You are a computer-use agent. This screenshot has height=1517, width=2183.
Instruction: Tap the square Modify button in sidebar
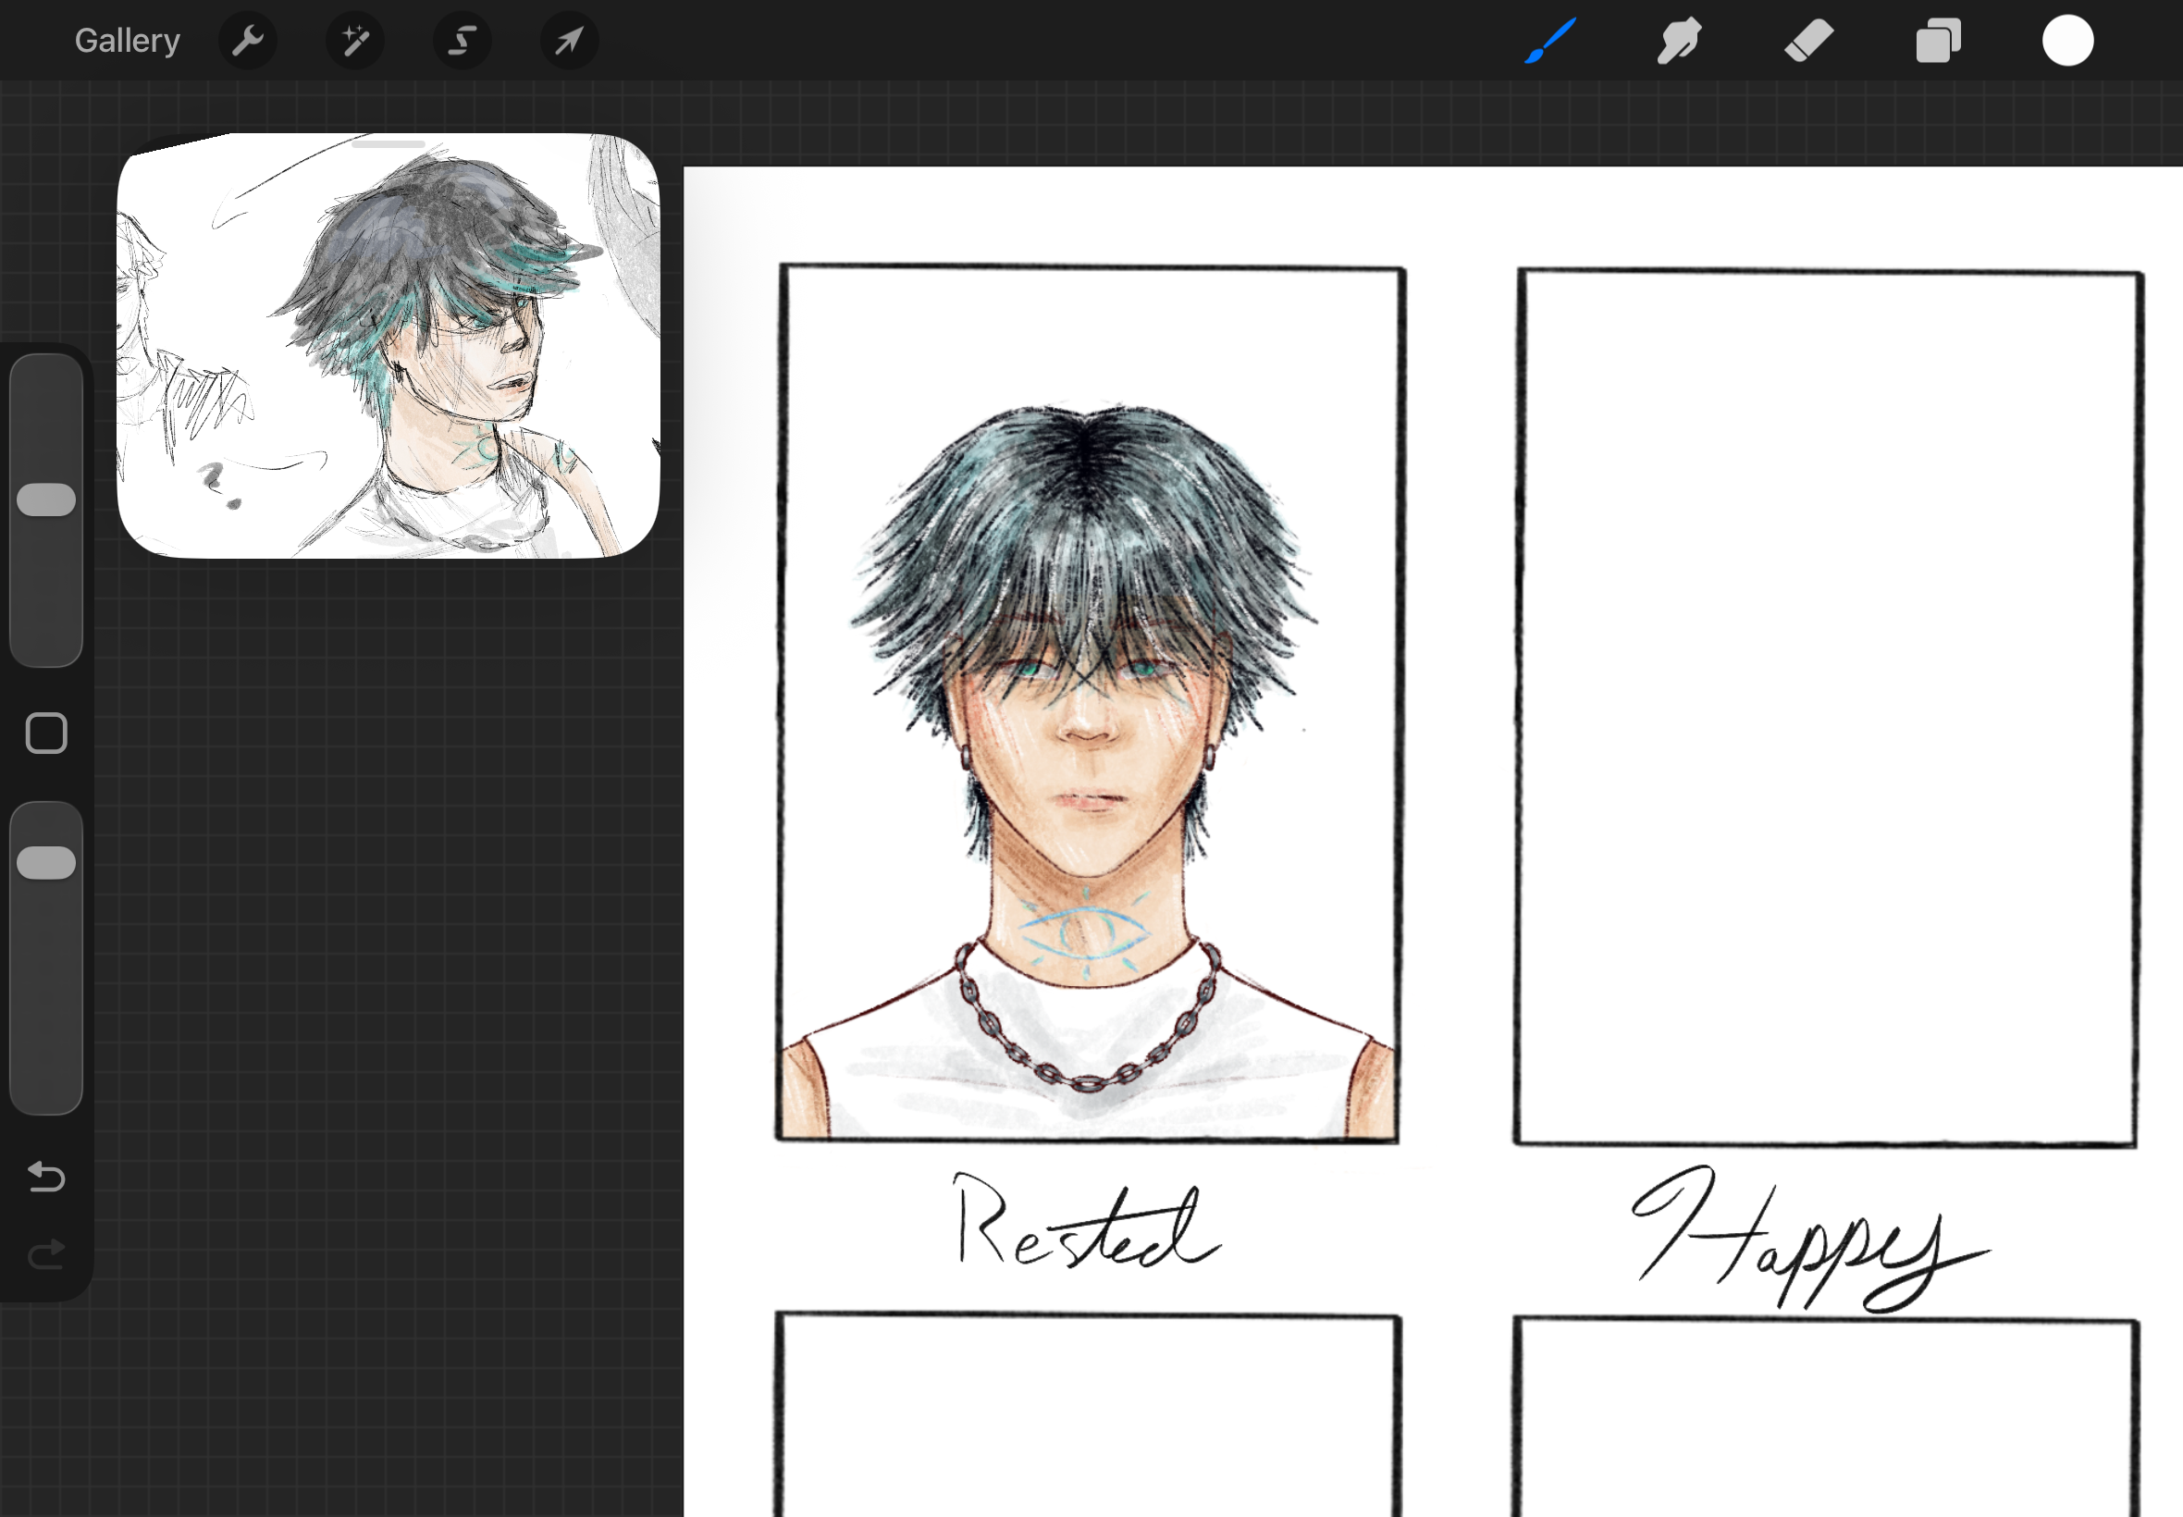point(45,733)
